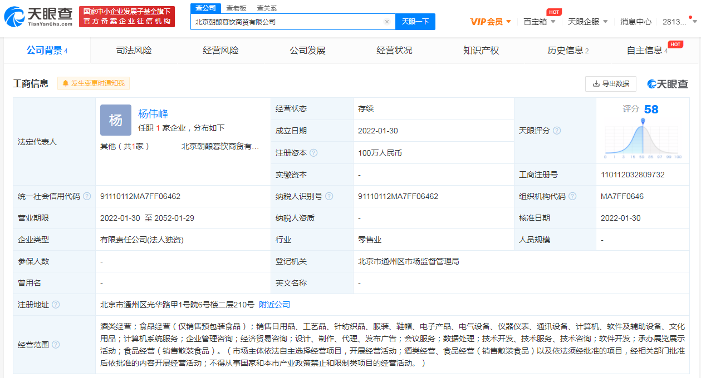This screenshot has width=701, height=378.
Task: Expand the 天眼企服 menu
Action: point(588,22)
